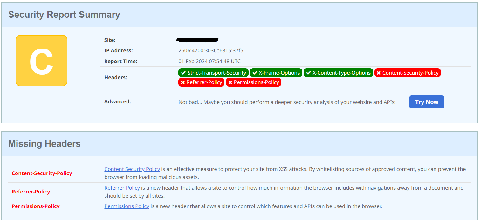
Task: Click the Security Report Summary header
Action: [64, 15]
